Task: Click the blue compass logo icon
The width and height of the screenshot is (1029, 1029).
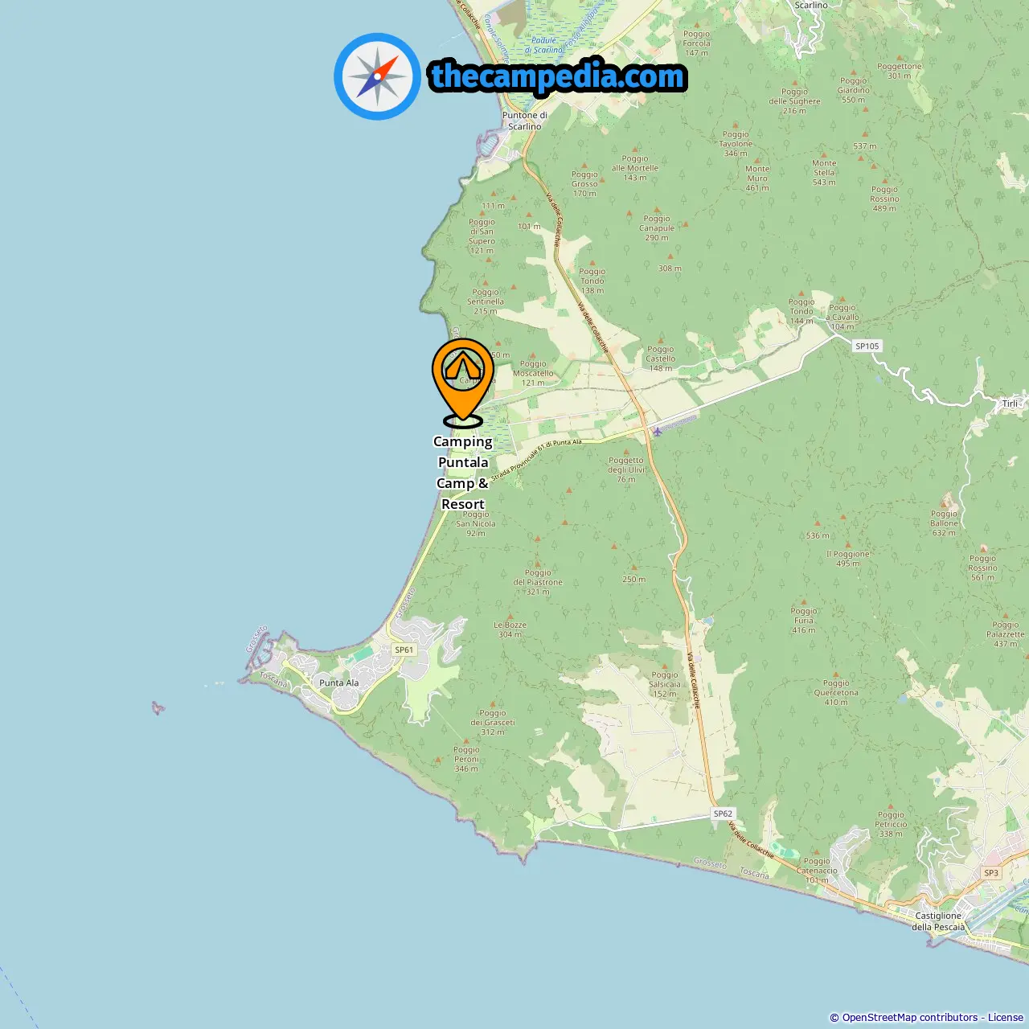Action: pyautogui.click(x=377, y=76)
